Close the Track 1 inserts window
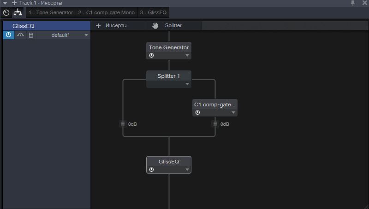The width and height of the screenshot is (369, 209). click(364, 3)
